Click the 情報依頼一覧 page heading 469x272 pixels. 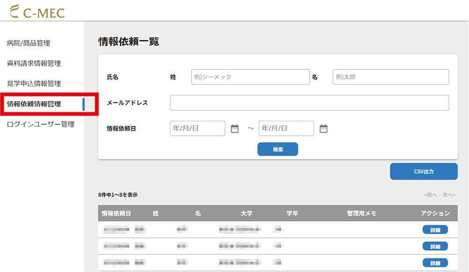pyautogui.click(x=129, y=41)
